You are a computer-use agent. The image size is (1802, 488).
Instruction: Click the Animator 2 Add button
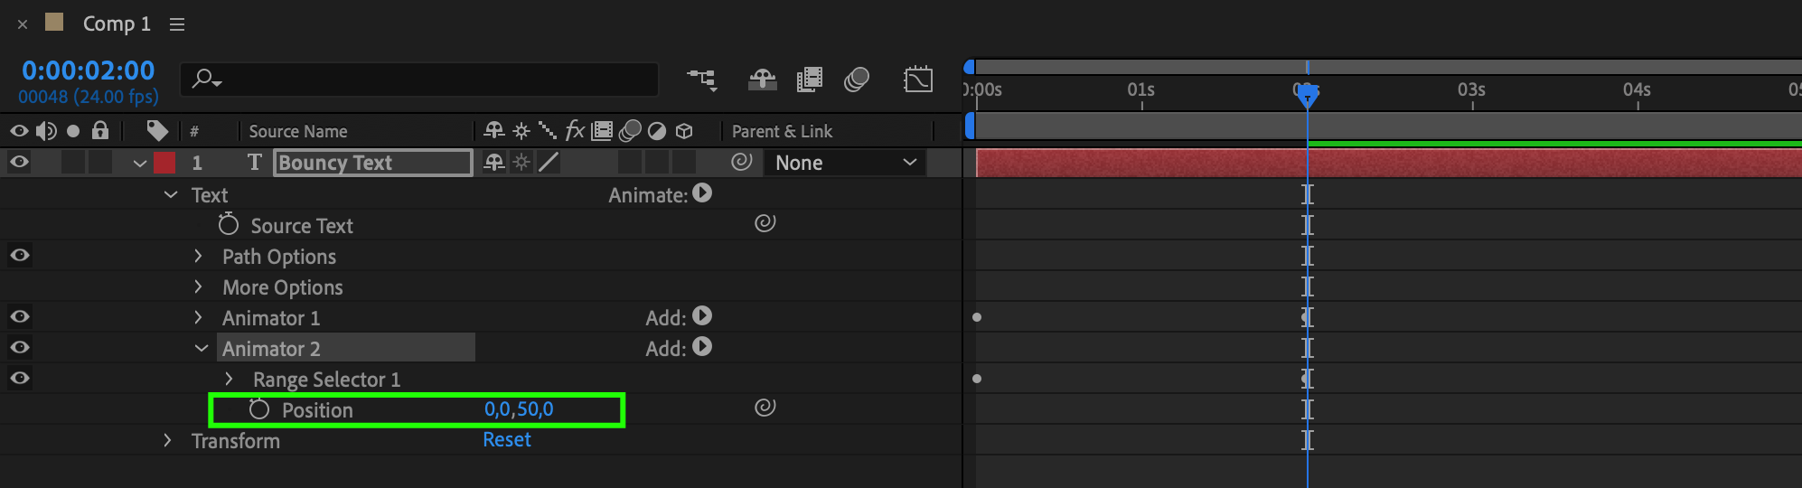702,348
